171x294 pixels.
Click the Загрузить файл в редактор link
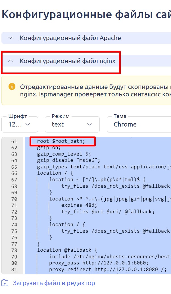54,283
